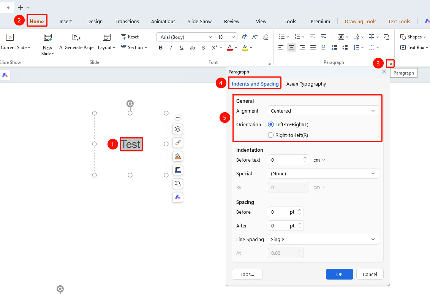
Task: Clear formatting with the eraser icon
Action: [x=266, y=37]
